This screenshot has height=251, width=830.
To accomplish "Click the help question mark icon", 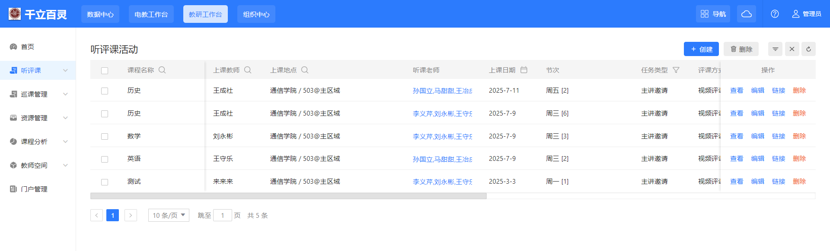I will coord(775,14).
